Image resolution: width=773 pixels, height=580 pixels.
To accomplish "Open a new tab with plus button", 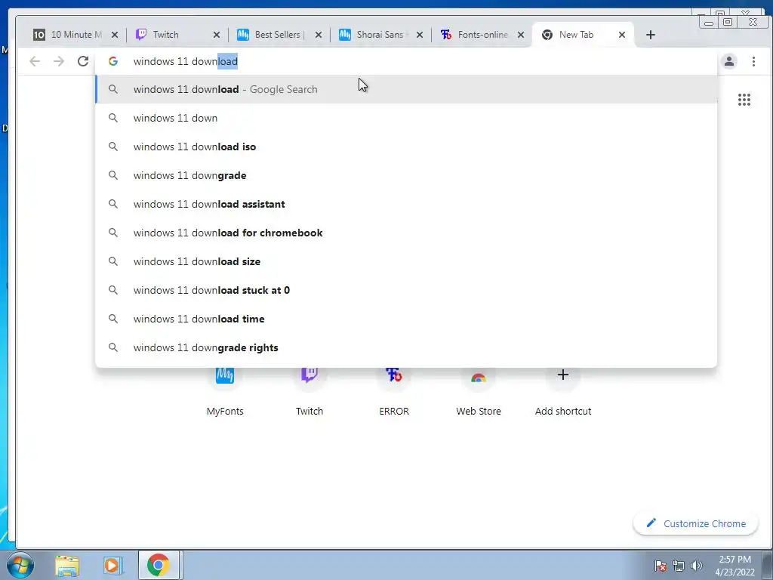I will (x=650, y=35).
